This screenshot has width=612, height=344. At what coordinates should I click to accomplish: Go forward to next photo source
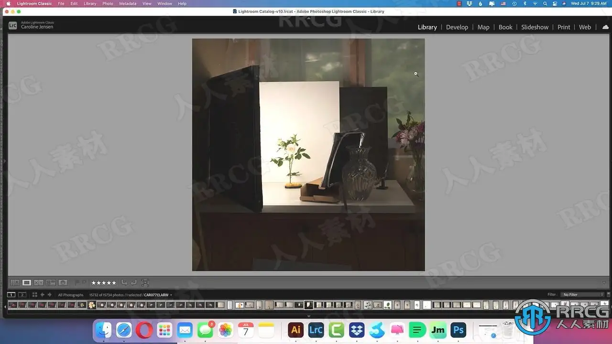click(x=49, y=295)
